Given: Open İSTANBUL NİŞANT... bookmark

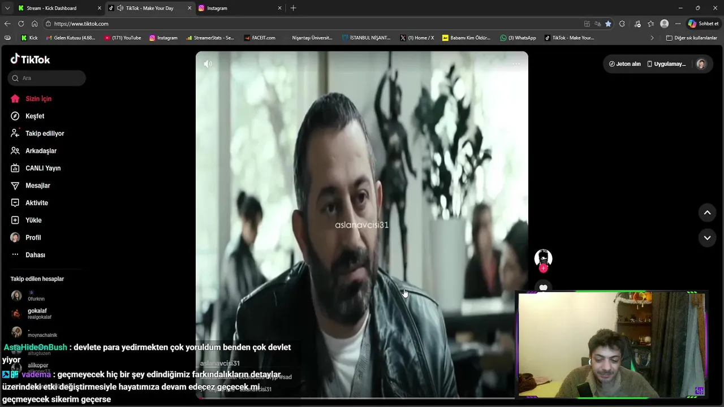Looking at the screenshot, I should 366,38.
